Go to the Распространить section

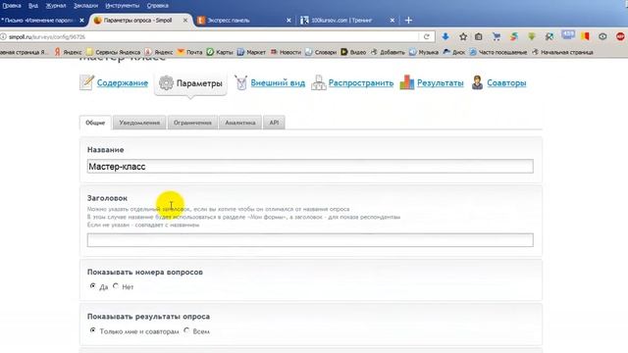click(361, 82)
